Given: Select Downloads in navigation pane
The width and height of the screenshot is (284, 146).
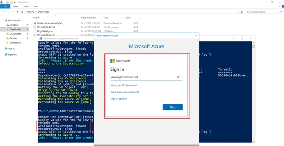Looking at the screenshot, I should (15, 29).
